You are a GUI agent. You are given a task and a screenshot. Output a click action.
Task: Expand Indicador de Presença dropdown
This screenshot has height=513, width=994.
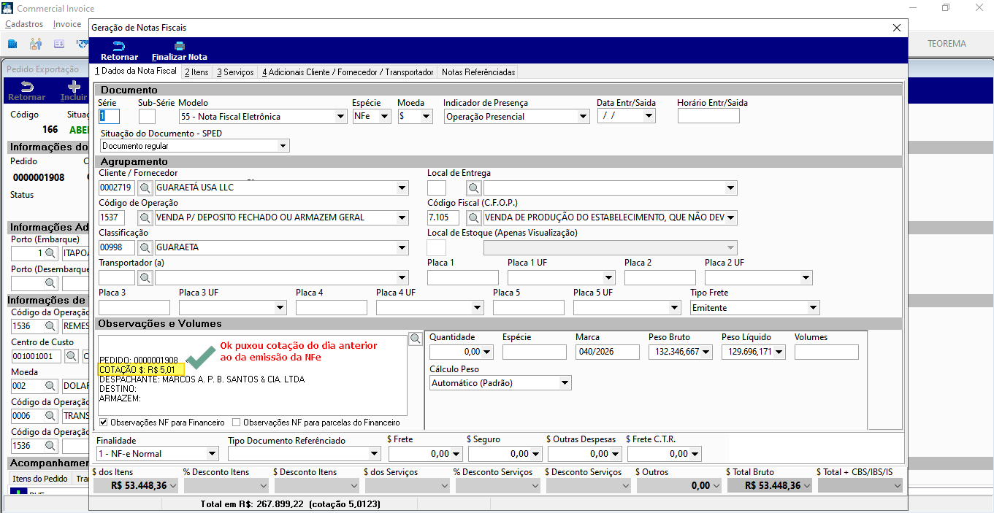coord(583,116)
